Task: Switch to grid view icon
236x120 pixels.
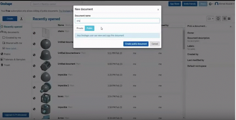Action: pyautogui.click(x=229, y=19)
